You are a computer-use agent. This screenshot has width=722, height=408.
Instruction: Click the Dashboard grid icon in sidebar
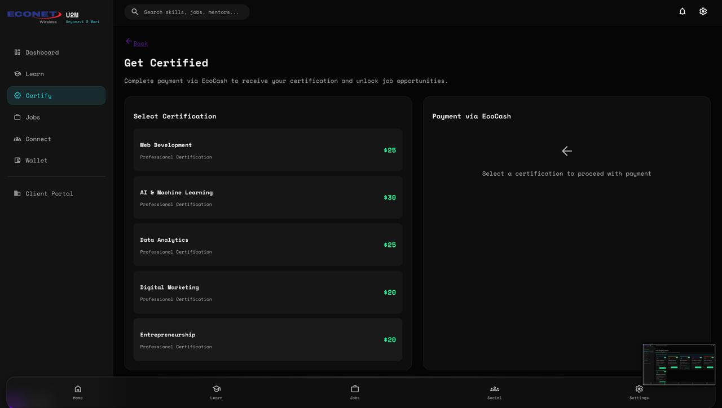tap(17, 52)
